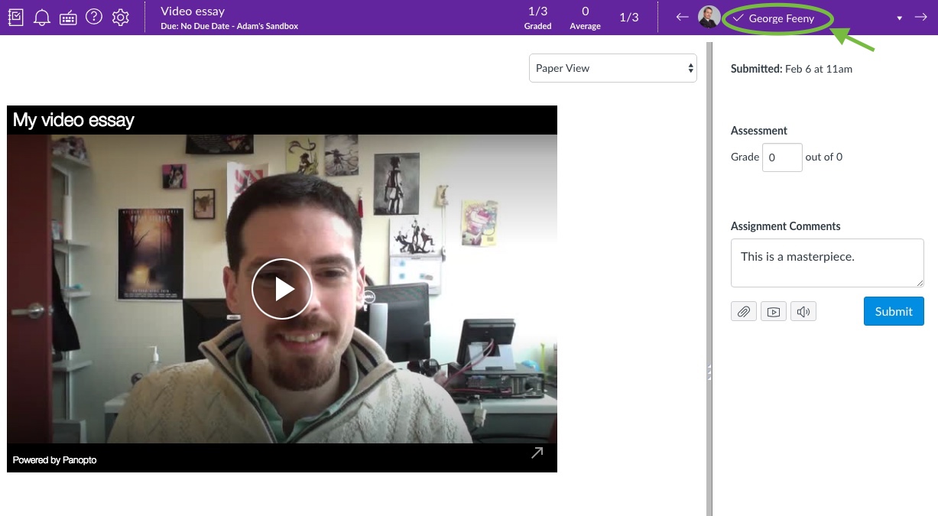This screenshot has height=516, width=938.
Task: Open video in Panopto with arrow icon
Action: coord(537,453)
